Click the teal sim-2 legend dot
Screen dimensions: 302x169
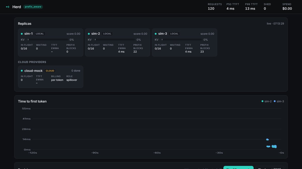click(x=262, y=101)
